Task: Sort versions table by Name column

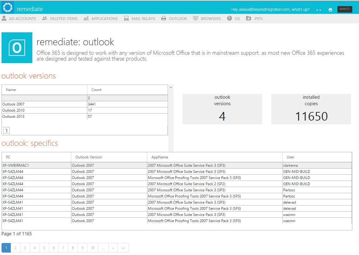Action: tap(44, 90)
